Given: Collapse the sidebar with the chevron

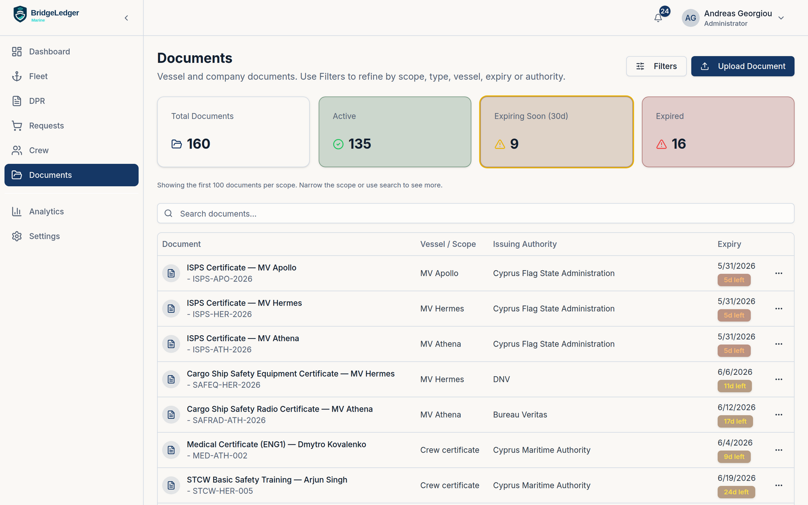Looking at the screenshot, I should click(127, 18).
